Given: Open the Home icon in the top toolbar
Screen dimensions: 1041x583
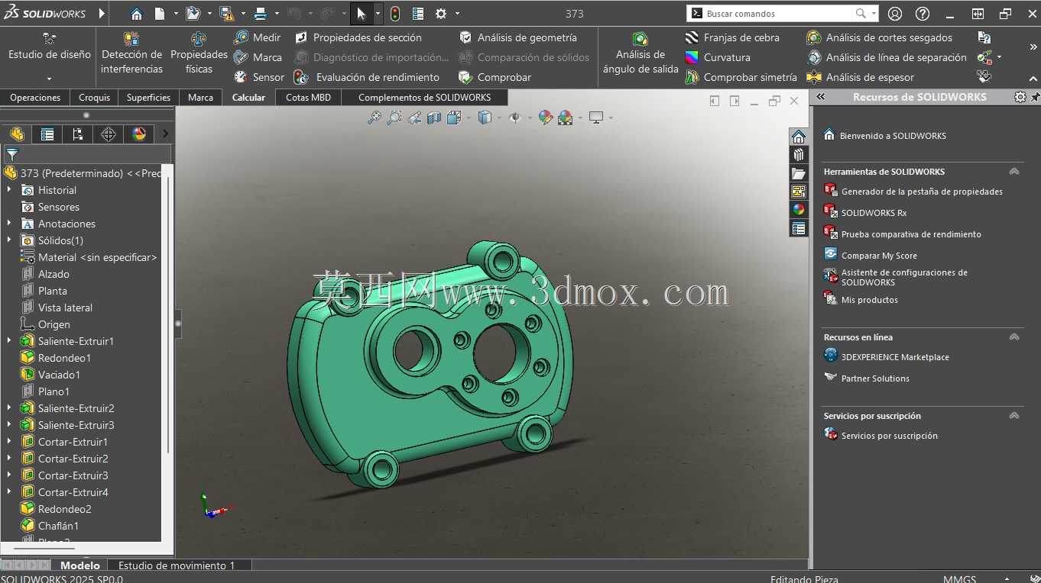Looking at the screenshot, I should tap(136, 14).
